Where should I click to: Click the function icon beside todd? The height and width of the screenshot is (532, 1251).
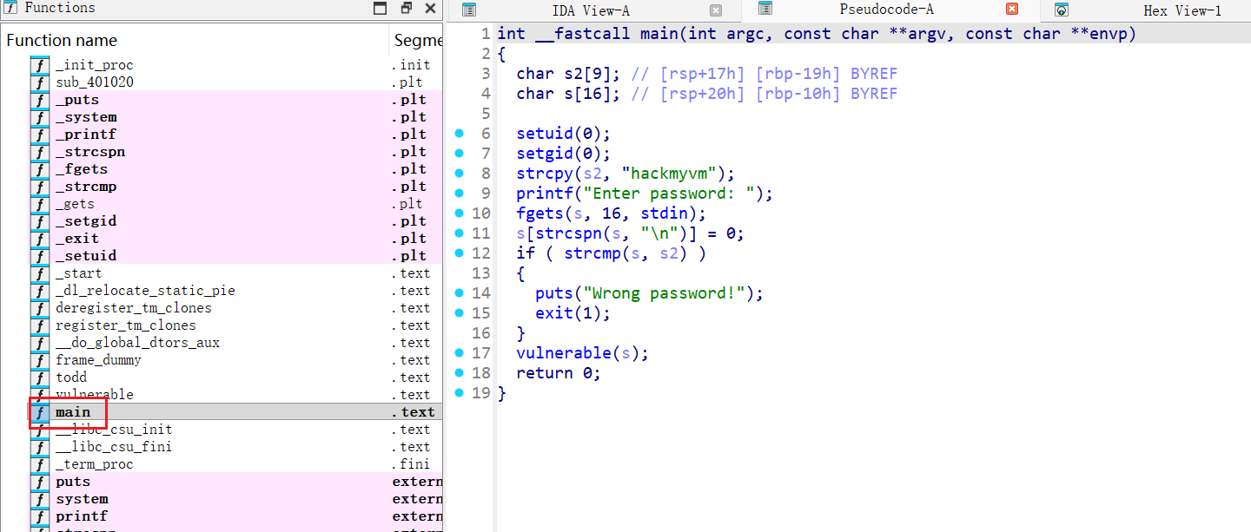pos(40,378)
